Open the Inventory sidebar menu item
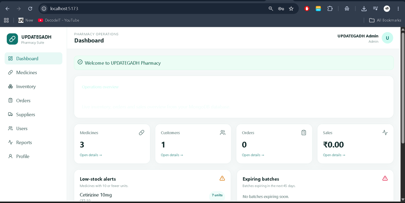Image resolution: width=405 pixels, height=203 pixels. (x=33, y=86)
